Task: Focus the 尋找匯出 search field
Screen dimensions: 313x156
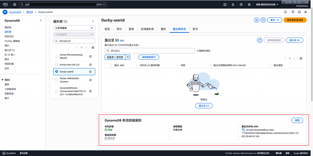Action: pos(150,51)
